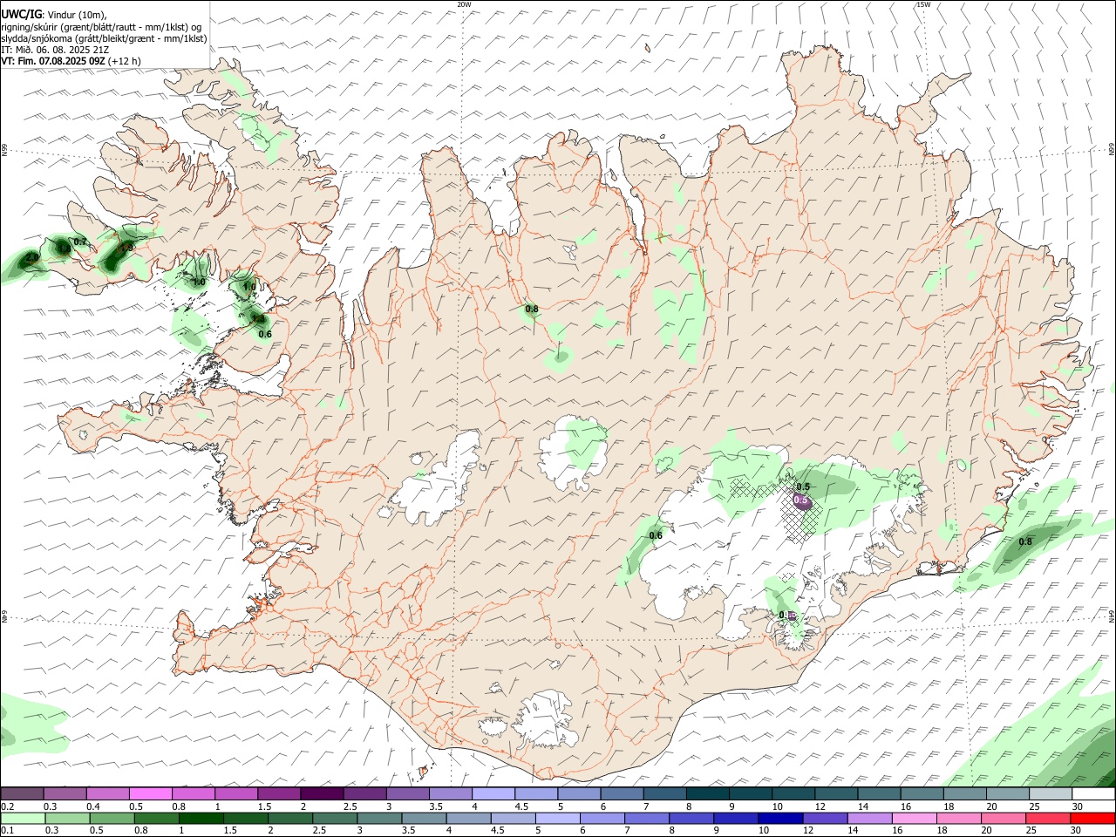Pick the grey-purple 0.2 swatch on upper scale

22,794
